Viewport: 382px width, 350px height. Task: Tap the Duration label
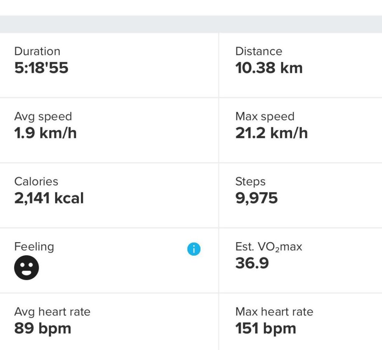coord(37,51)
